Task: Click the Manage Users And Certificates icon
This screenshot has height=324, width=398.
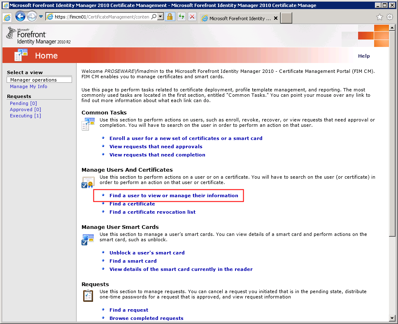Action: [x=88, y=182]
